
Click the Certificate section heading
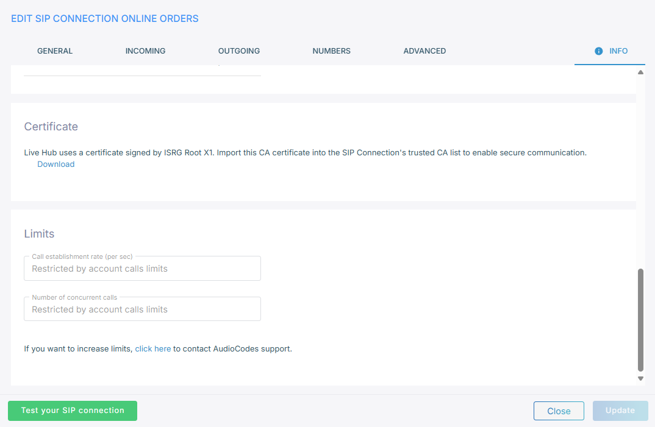(x=51, y=127)
